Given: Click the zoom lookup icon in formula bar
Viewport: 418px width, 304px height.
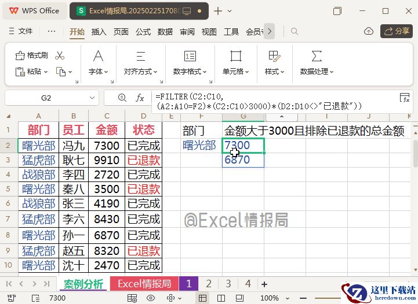Looking at the screenshot, I should tap(122, 98).
